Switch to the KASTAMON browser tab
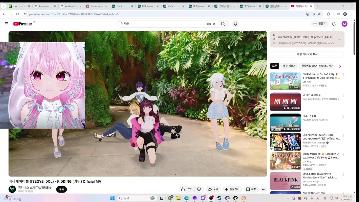Viewport: 359px width, 202px height. coord(70,6)
